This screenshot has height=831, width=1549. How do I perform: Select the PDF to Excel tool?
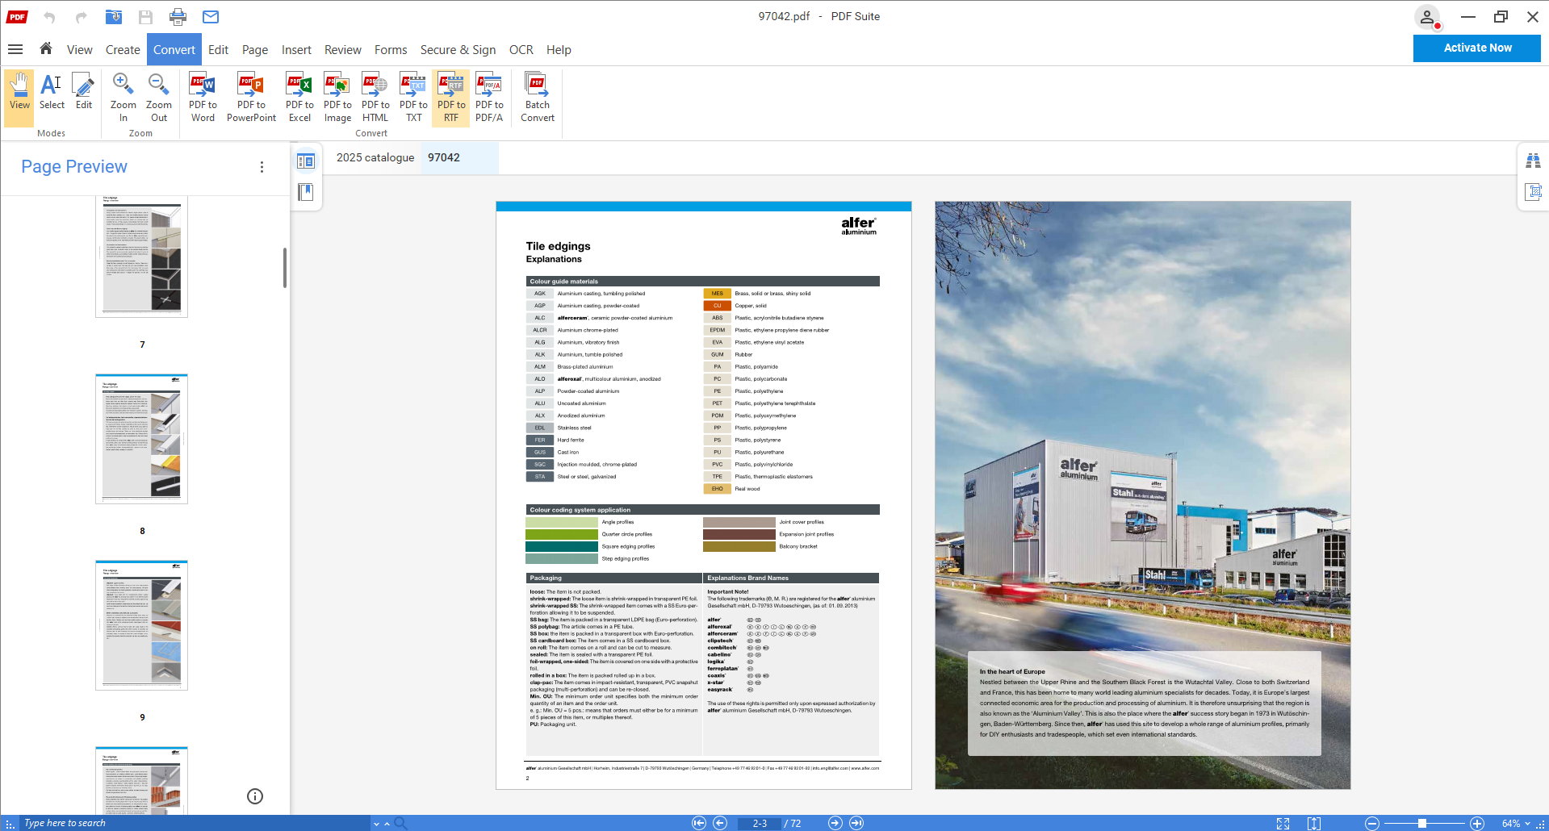pos(299,96)
